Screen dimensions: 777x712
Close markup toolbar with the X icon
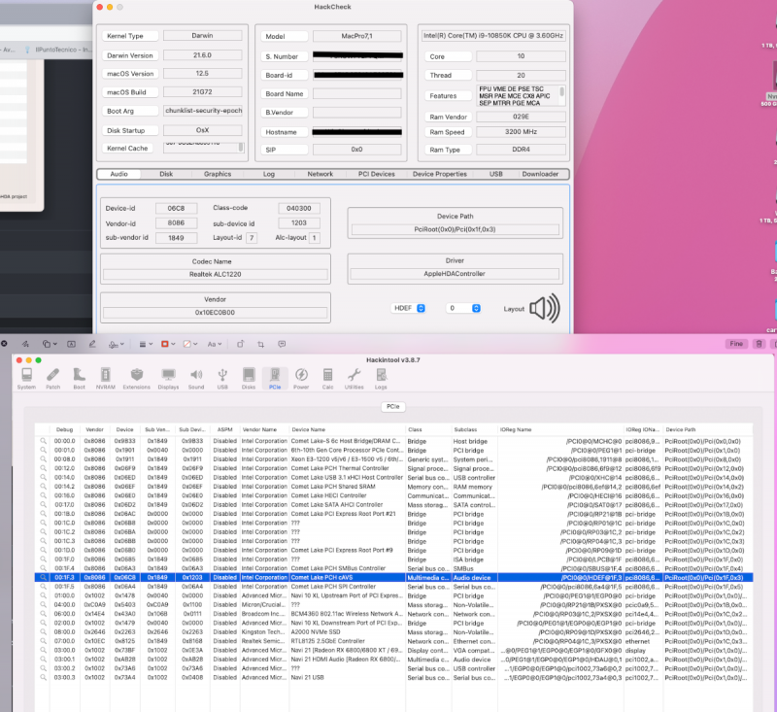pyautogui.click(x=4, y=343)
